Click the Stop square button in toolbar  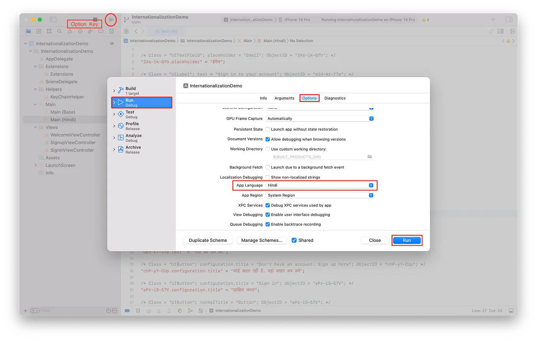point(96,19)
